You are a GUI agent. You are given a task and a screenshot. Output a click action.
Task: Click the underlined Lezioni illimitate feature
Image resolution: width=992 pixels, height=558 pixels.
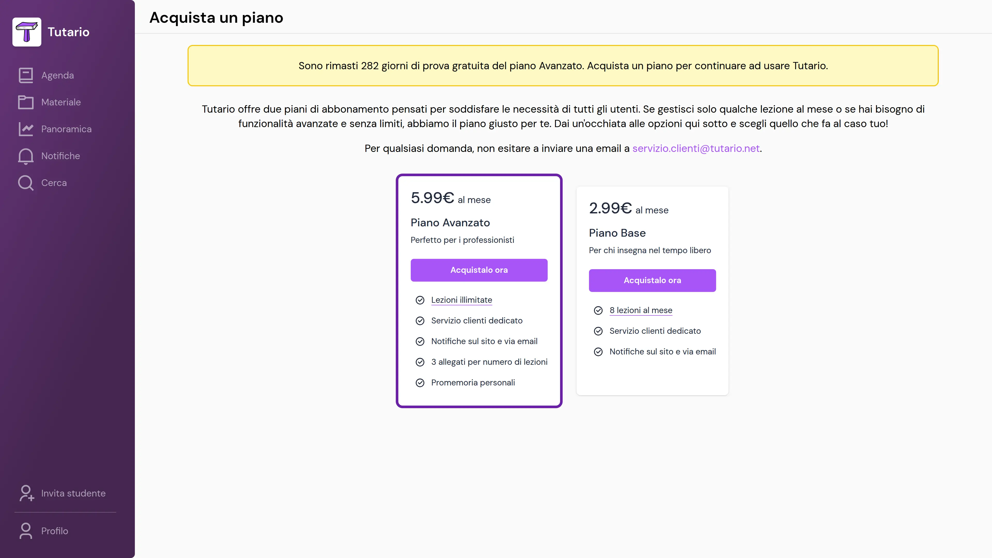click(461, 300)
